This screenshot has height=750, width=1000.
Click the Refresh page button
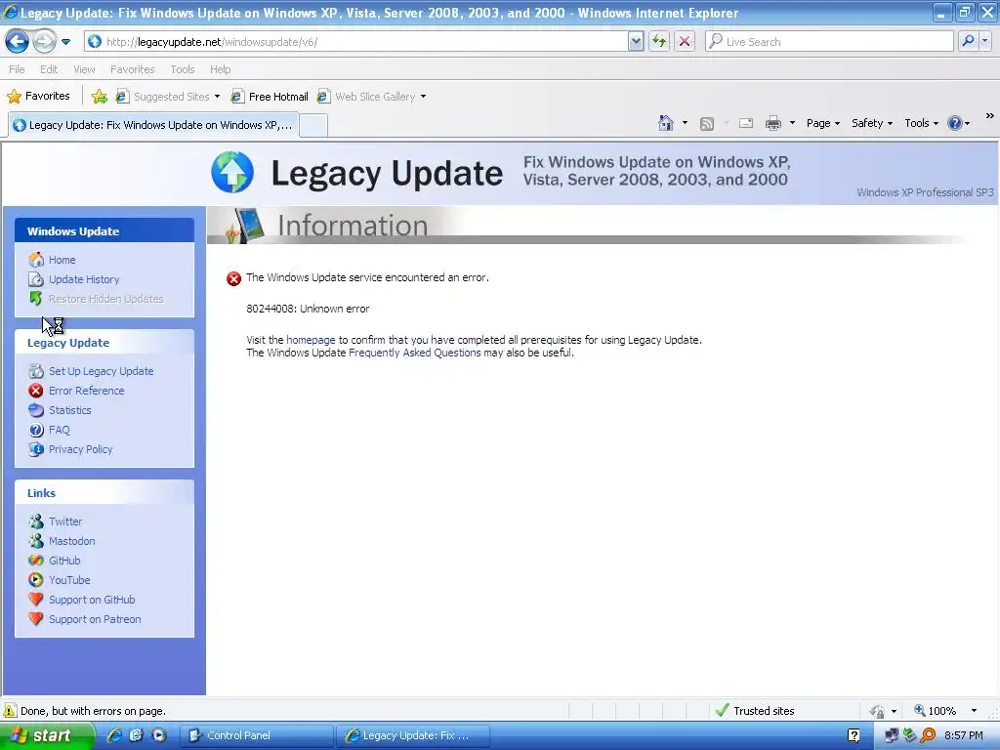659,42
